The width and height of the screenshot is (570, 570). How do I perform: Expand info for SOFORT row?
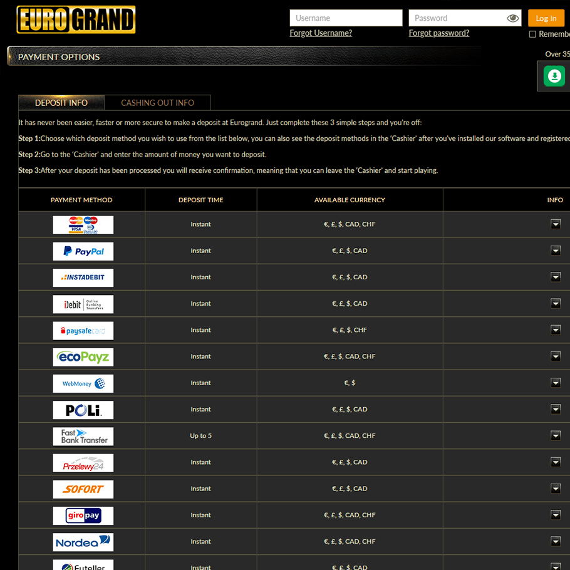pyautogui.click(x=556, y=488)
